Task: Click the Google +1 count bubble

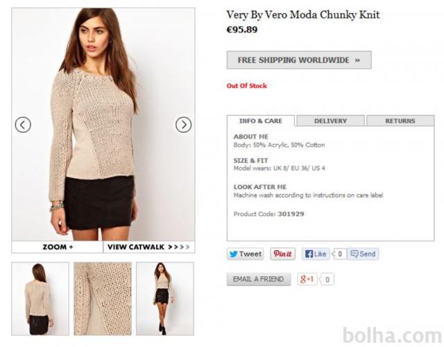Action: coord(327,280)
